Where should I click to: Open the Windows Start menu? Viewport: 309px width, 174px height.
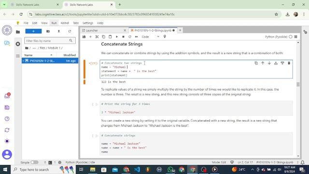tap(5, 170)
